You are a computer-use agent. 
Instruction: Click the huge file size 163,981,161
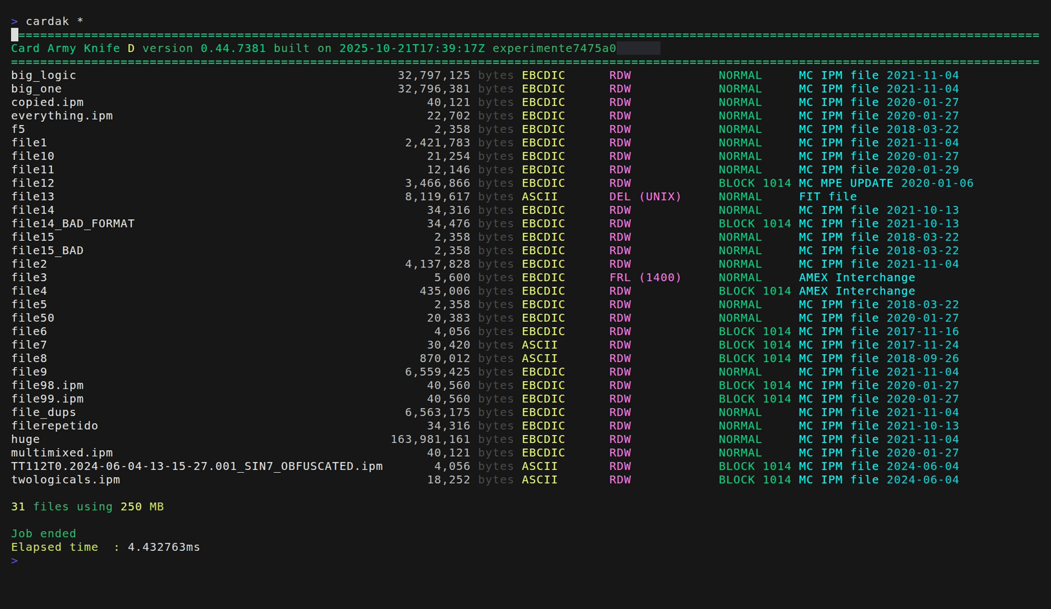430,439
